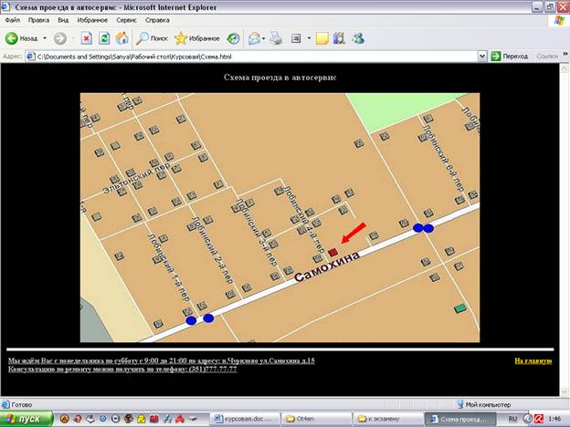
Task: Expand the address bar dropdown
Action: click(482, 57)
